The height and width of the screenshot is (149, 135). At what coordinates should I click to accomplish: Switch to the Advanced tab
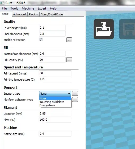tap(19, 14)
